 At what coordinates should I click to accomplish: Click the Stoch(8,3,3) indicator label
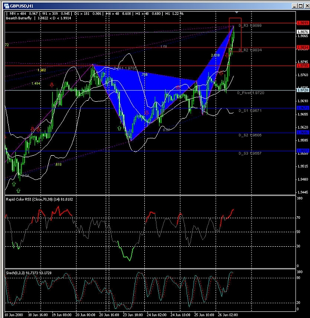(28, 273)
